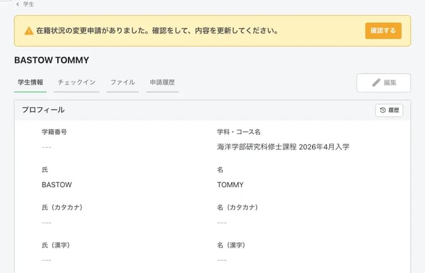The height and width of the screenshot is (273, 425).
Task: Click the yellow warning triangle icon
Action: (29, 31)
